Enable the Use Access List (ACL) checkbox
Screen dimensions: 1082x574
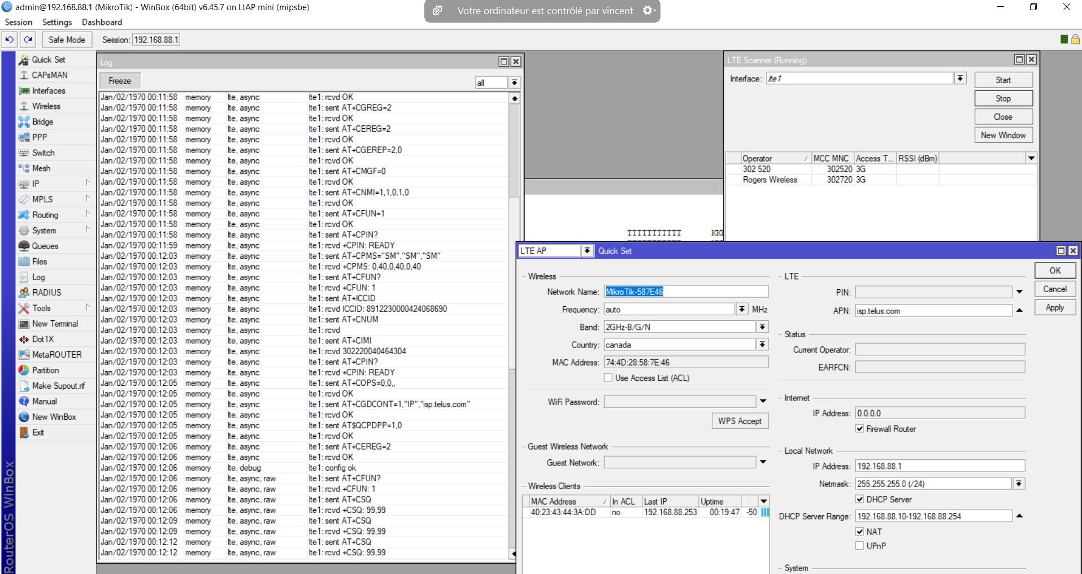point(608,378)
